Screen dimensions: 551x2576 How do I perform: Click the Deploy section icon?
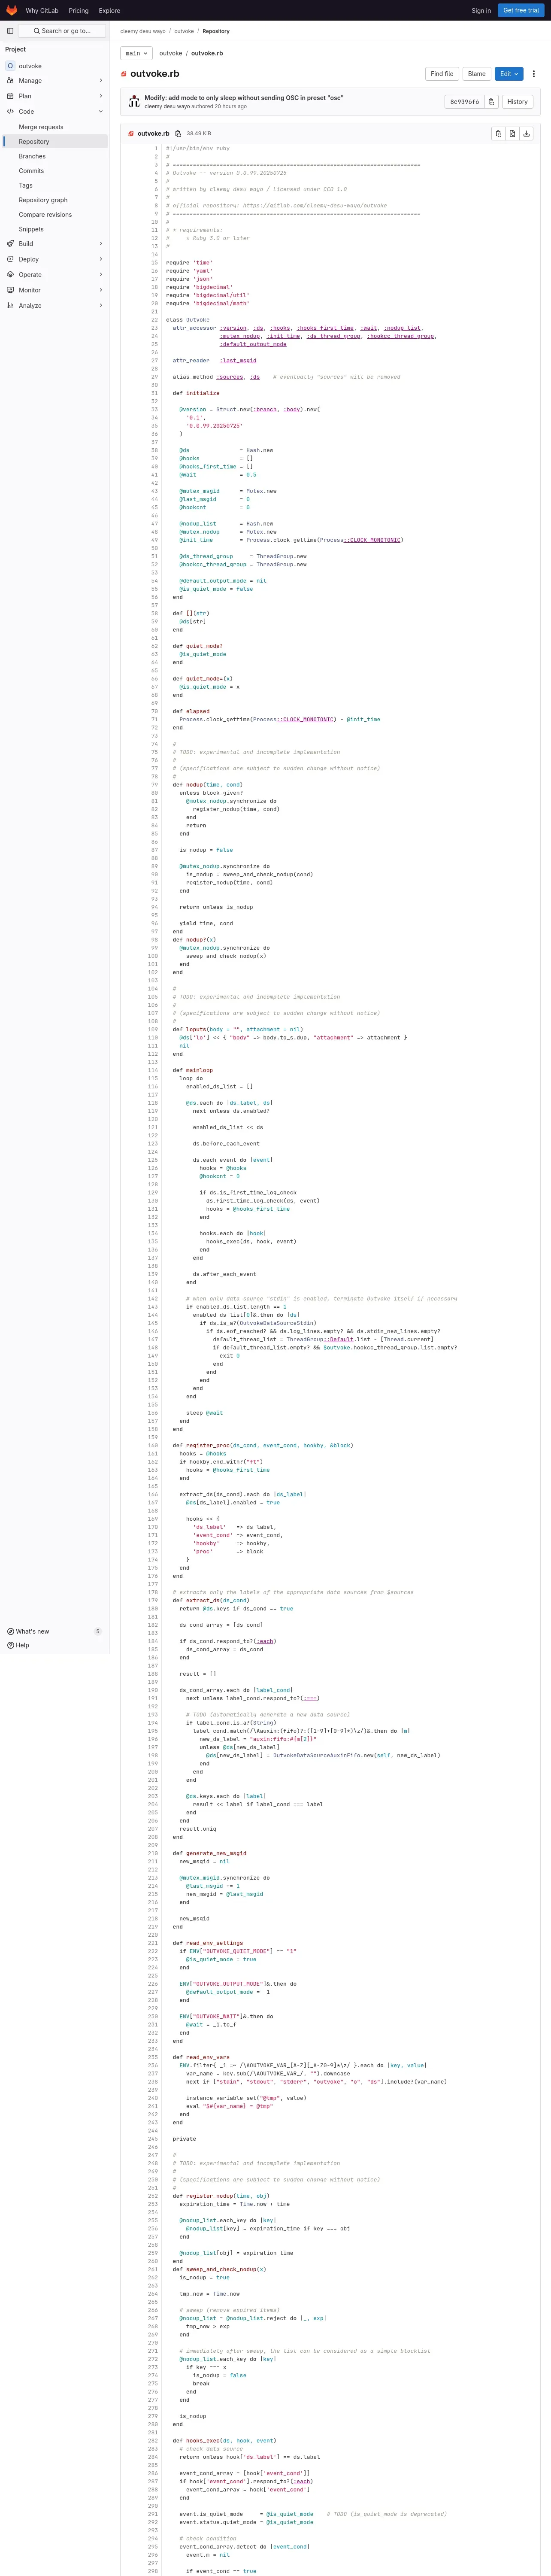pyautogui.click(x=10, y=259)
